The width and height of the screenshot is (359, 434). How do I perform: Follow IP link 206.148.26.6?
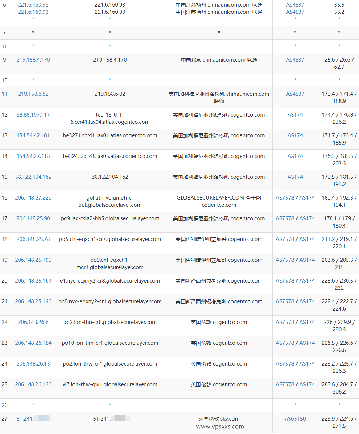(33, 322)
